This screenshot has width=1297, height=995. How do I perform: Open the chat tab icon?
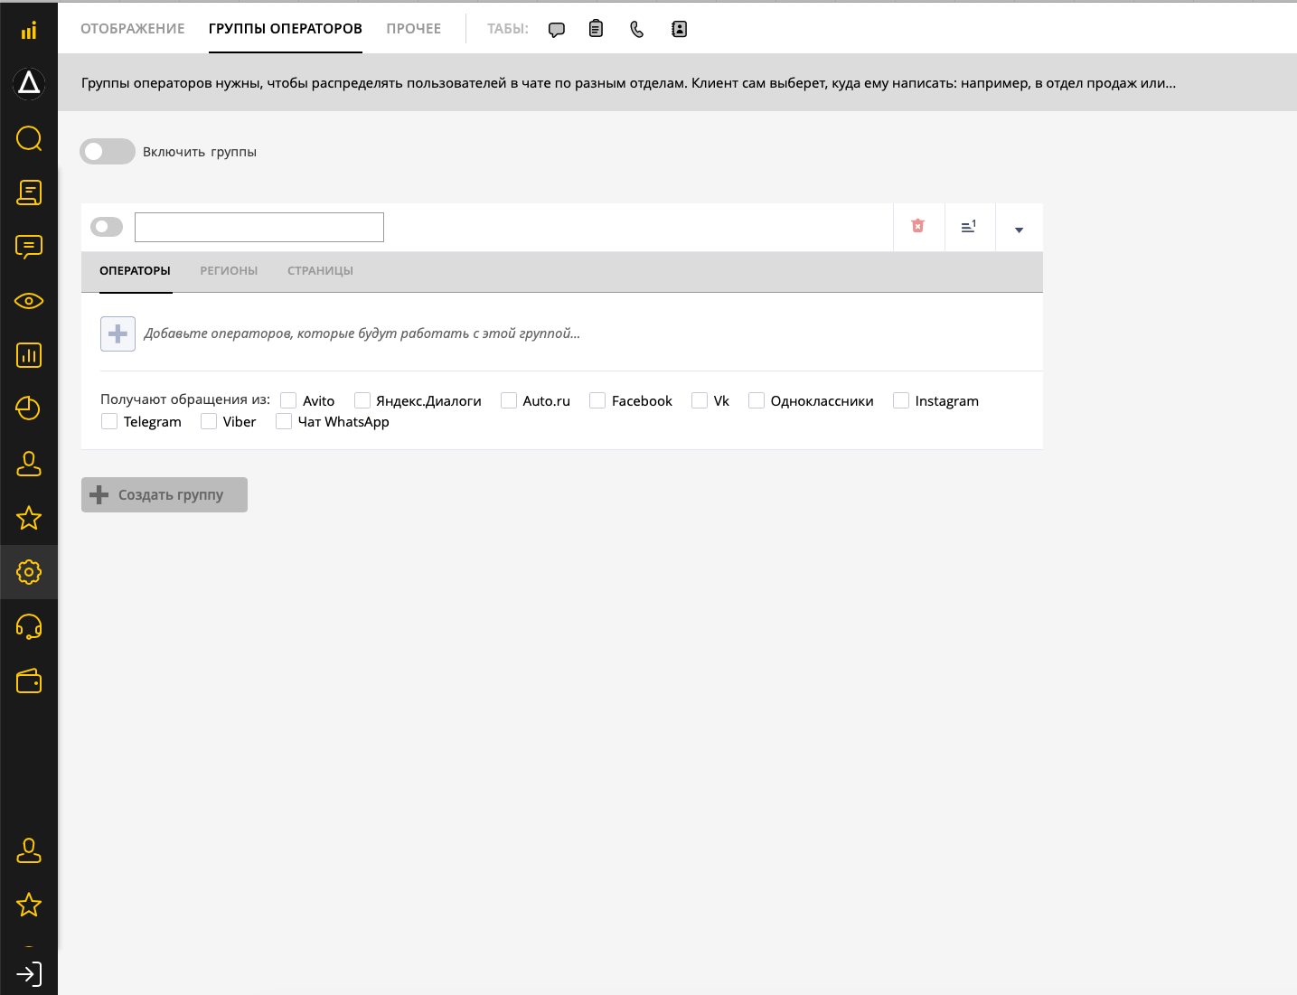click(557, 29)
